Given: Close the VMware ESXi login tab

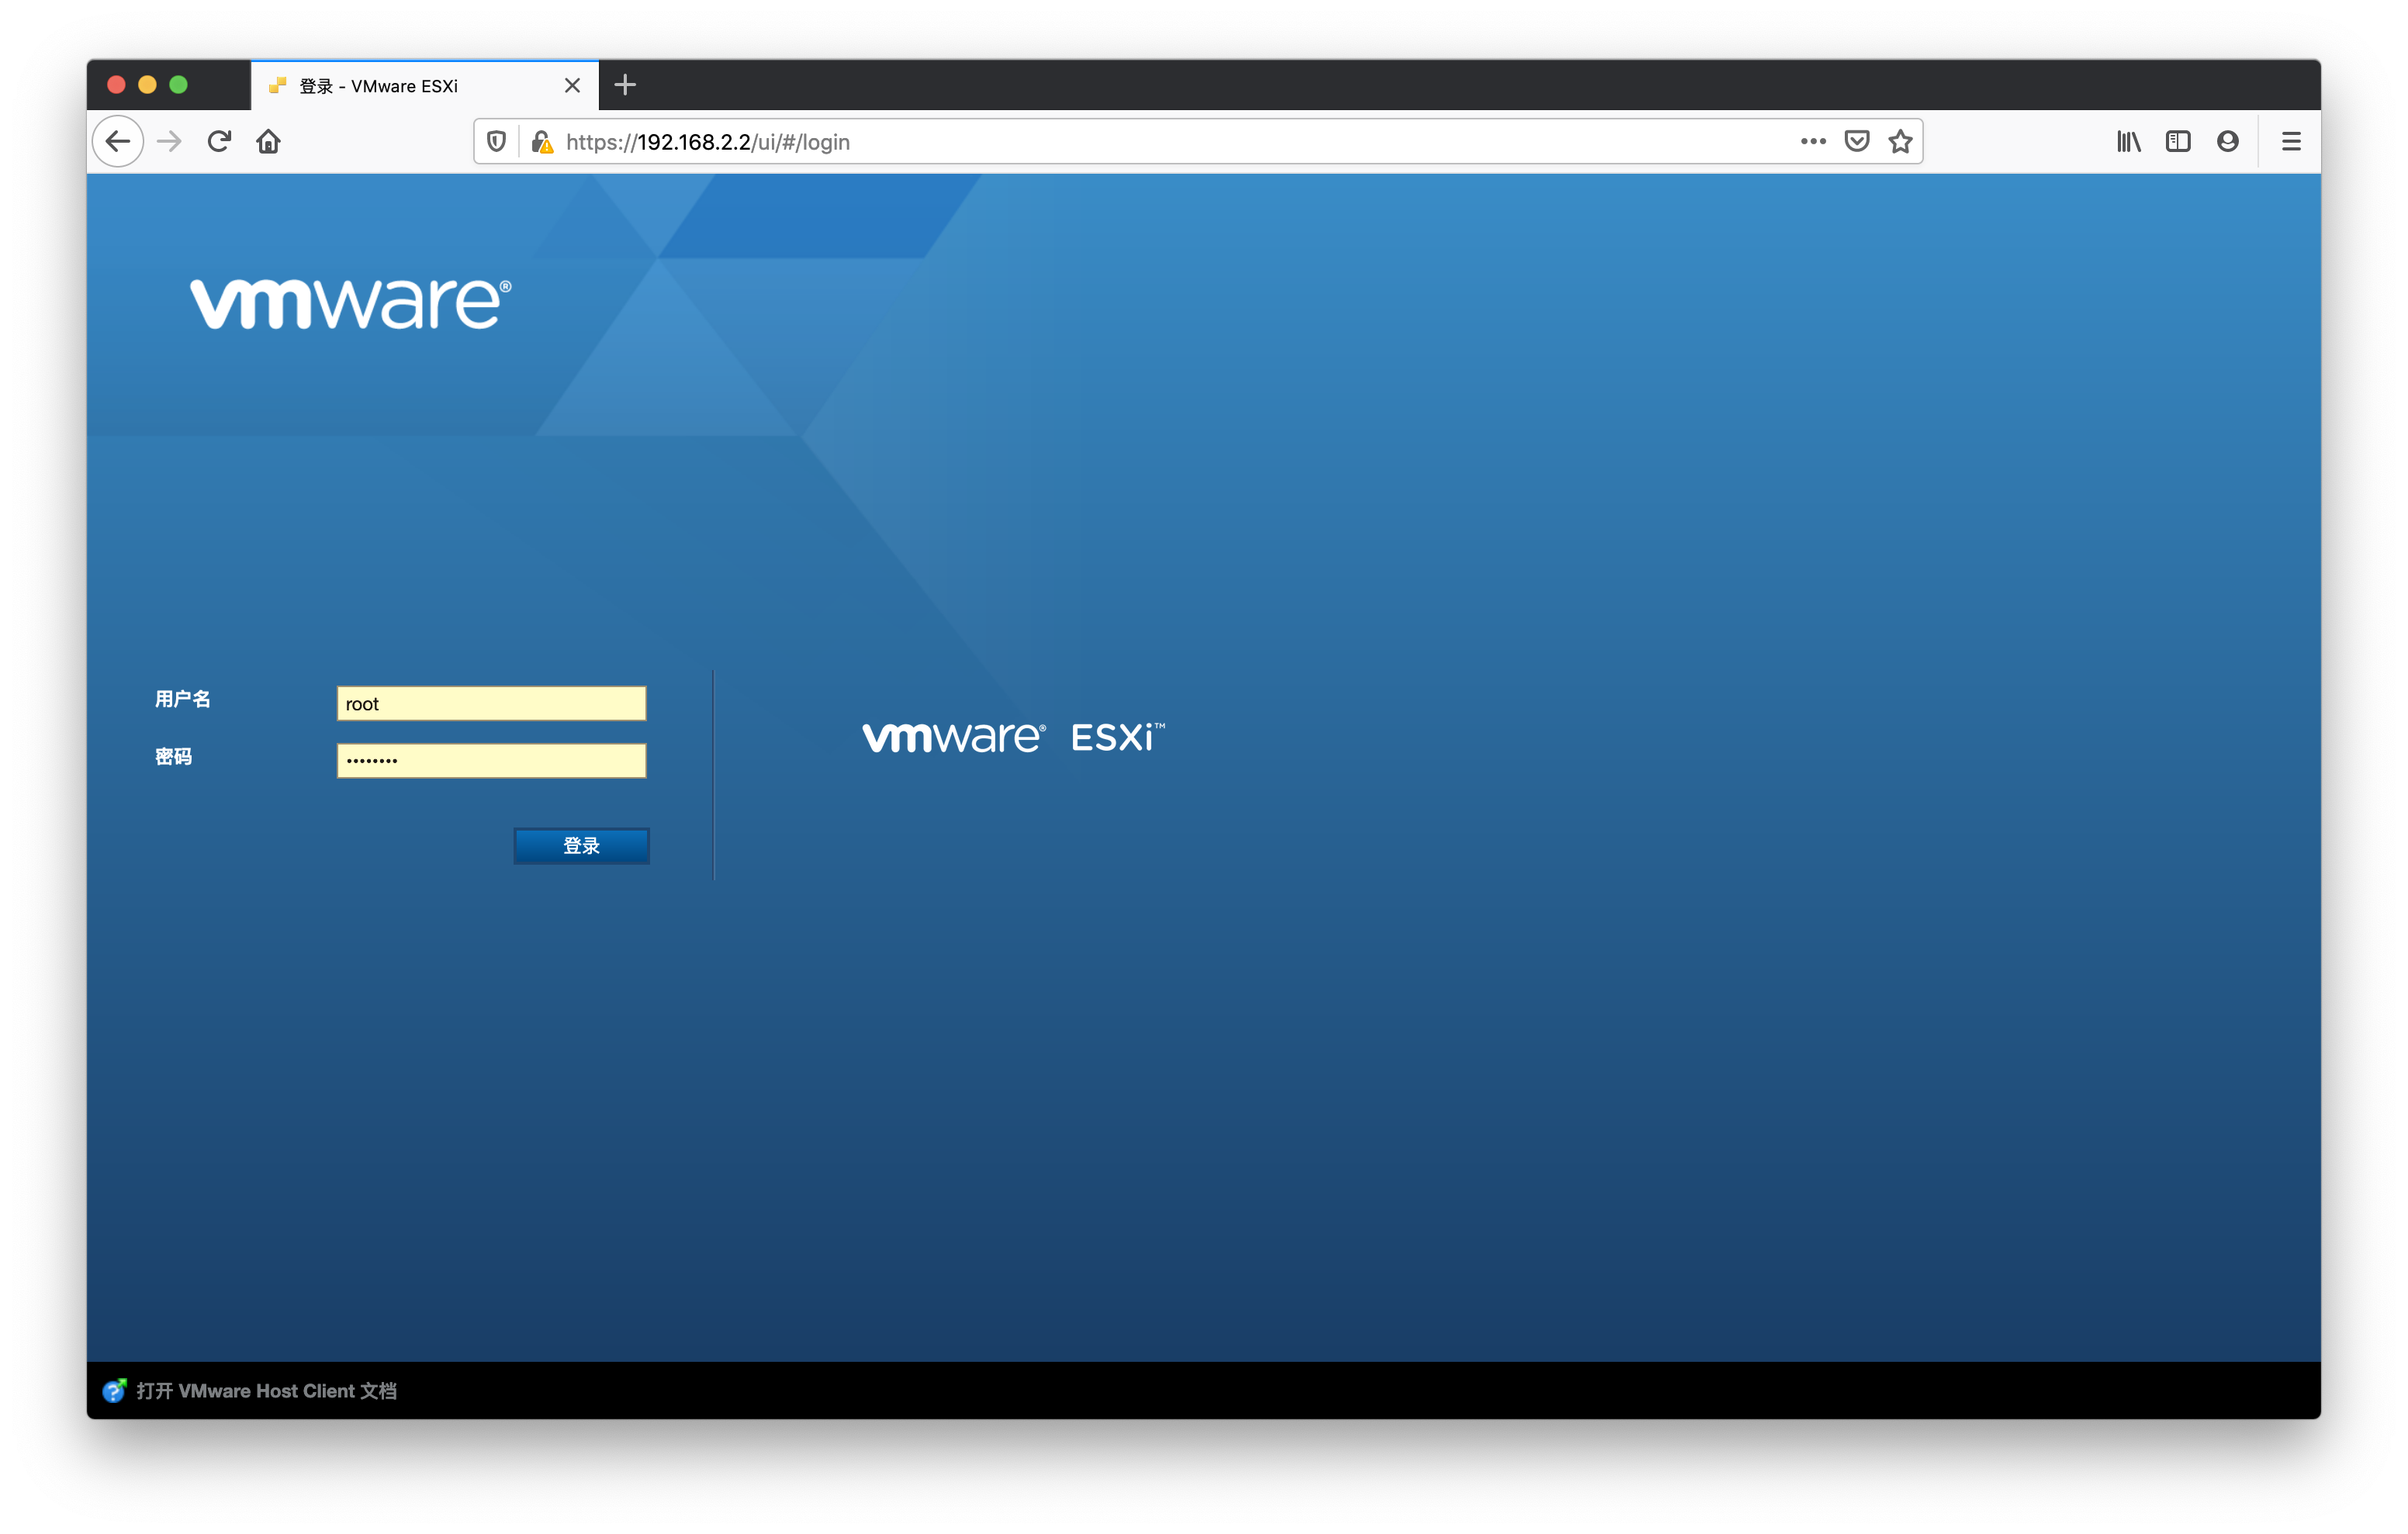Looking at the screenshot, I should click(572, 86).
